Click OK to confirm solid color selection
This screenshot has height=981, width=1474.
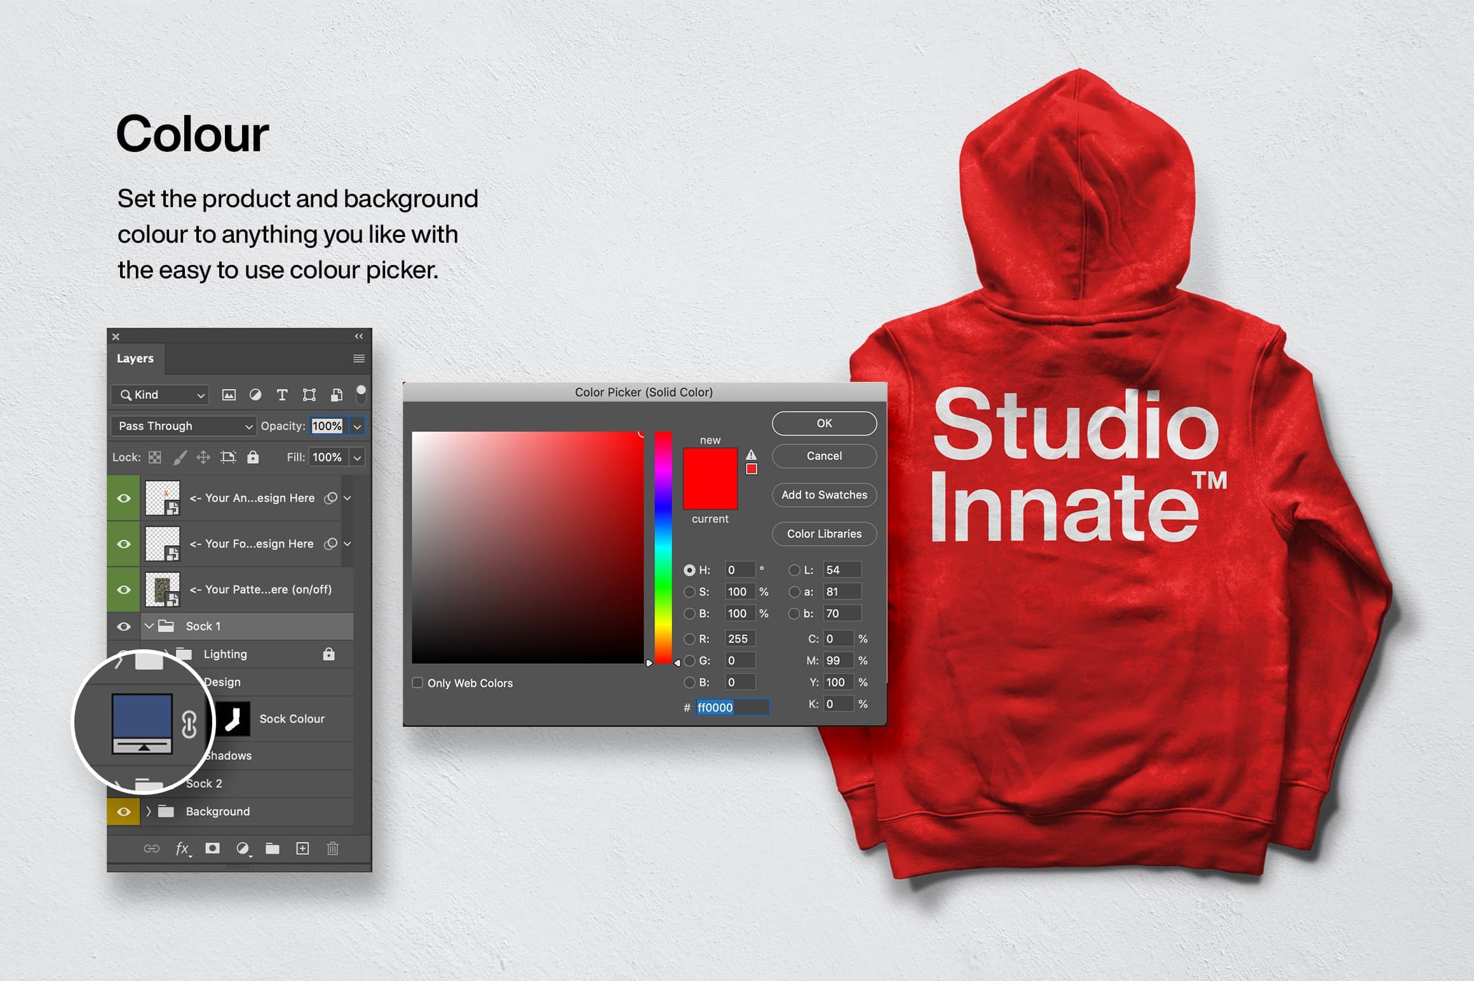tap(823, 425)
